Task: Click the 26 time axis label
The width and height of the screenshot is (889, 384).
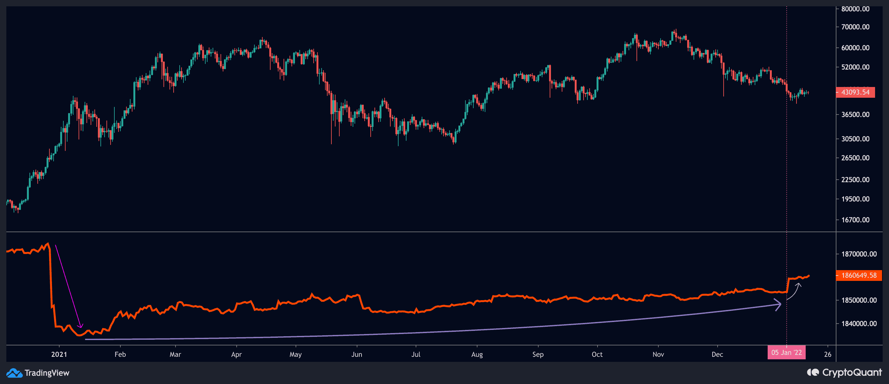Action: (x=828, y=354)
